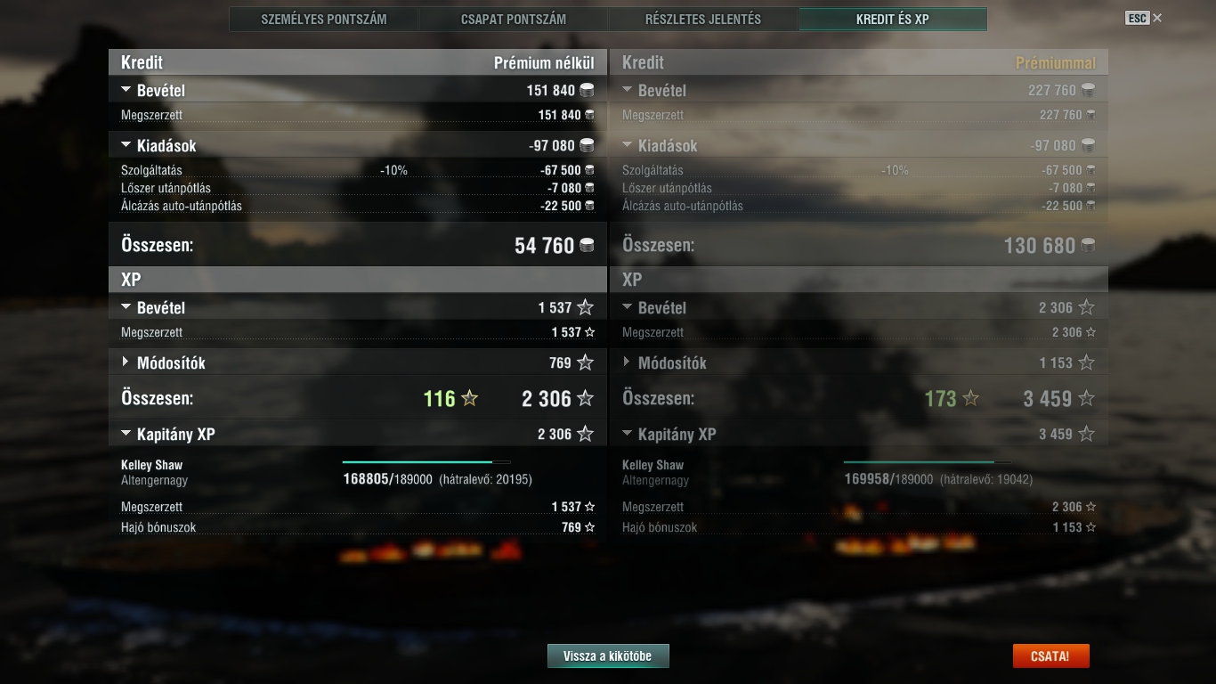1216x684 pixels.
Task: Click the star icon next to 2 306 total XP
Action: tap(585, 398)
